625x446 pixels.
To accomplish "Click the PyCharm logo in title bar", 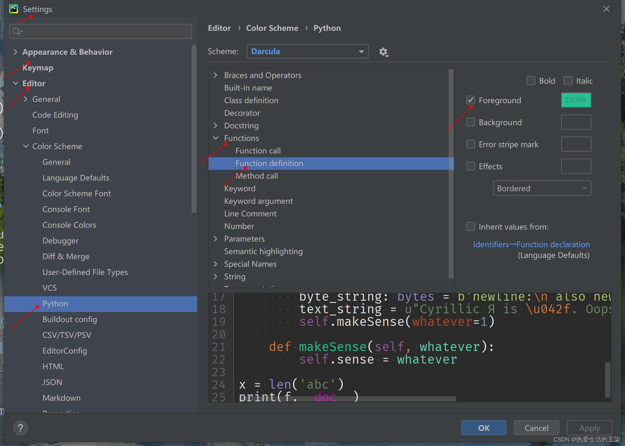I will (x=14, y=9).
